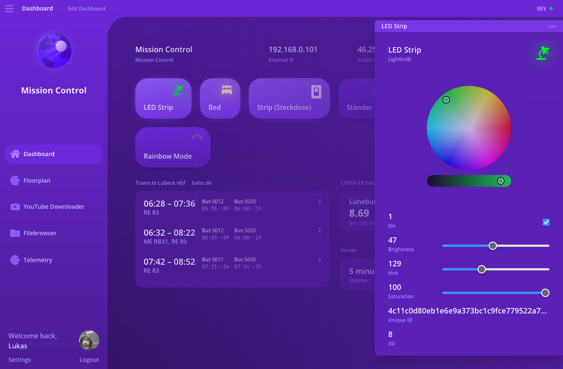Click Logout

tap(89, 360)
